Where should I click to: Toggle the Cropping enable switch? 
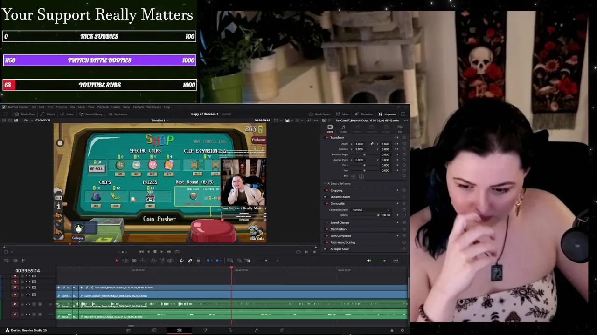[x=326, y=190]
